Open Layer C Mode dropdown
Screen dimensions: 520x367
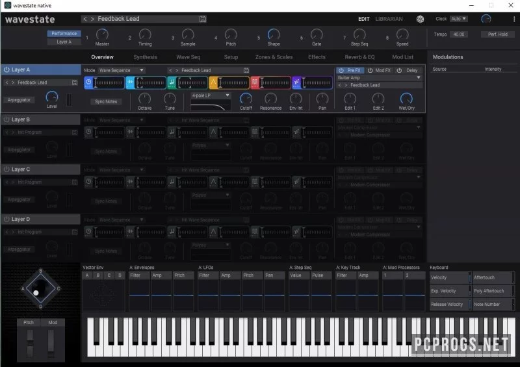click(x=122, y=170)
